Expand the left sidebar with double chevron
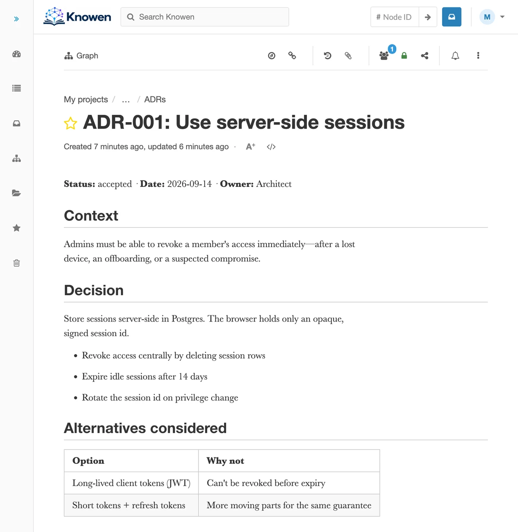Viewport: 518px width, 532px height. tap(16, 19)
